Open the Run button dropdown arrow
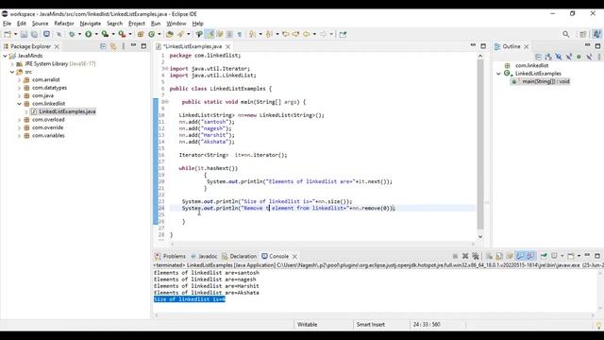Viewport: 604px width, 340px height. [x=96, y=34]
